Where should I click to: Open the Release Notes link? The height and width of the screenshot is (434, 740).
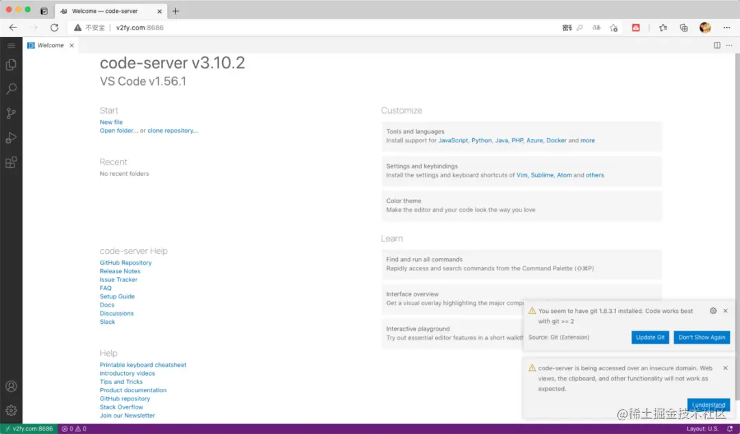pos(120,271)
